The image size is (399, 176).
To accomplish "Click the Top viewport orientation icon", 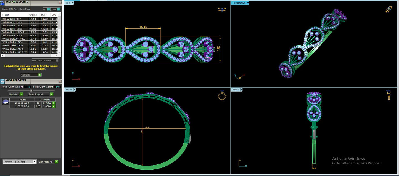I will [x=222, y=10].
